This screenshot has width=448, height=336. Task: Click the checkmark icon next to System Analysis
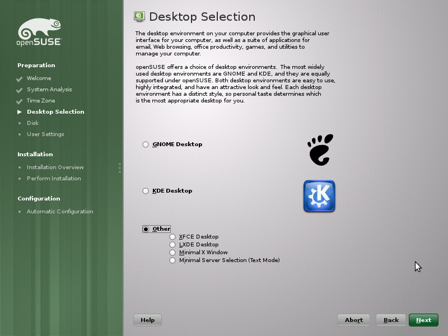[18, 90]
